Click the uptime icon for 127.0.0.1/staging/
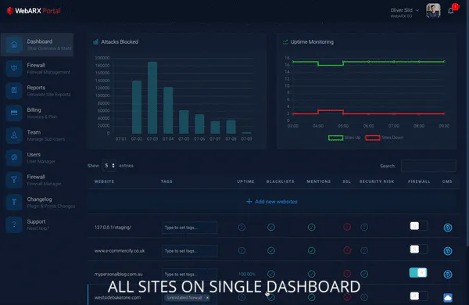The height and width of the screenshot is (305, 469). 242,227
